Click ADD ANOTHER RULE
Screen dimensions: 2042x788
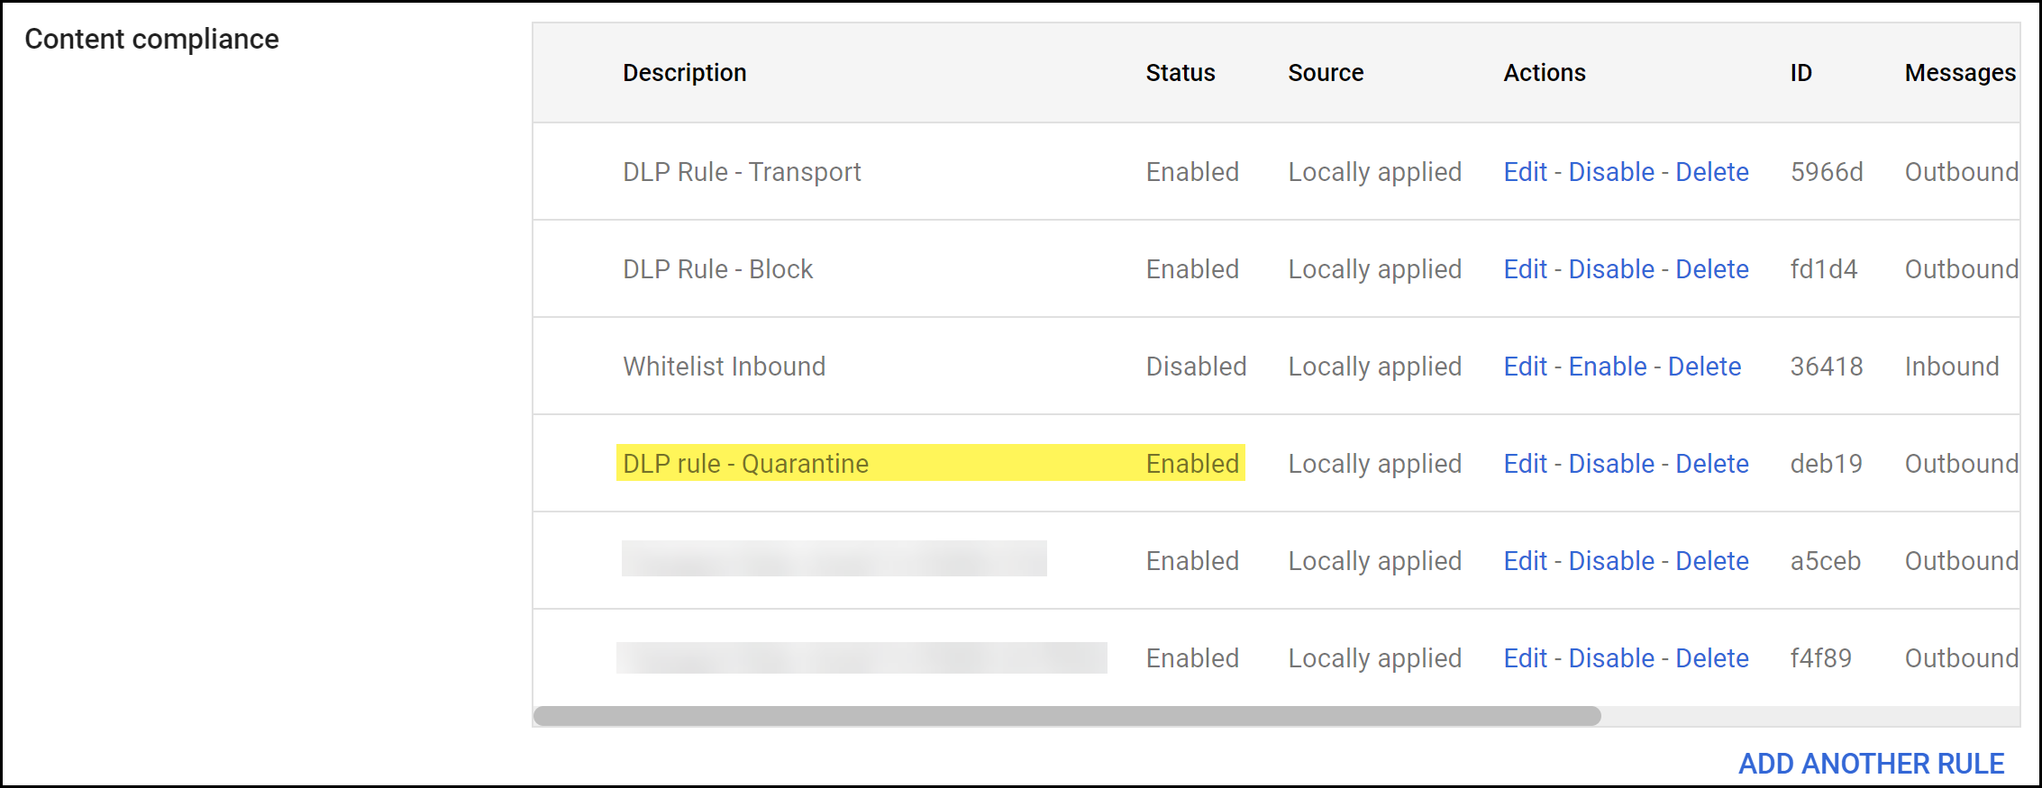pos(1871,764)
